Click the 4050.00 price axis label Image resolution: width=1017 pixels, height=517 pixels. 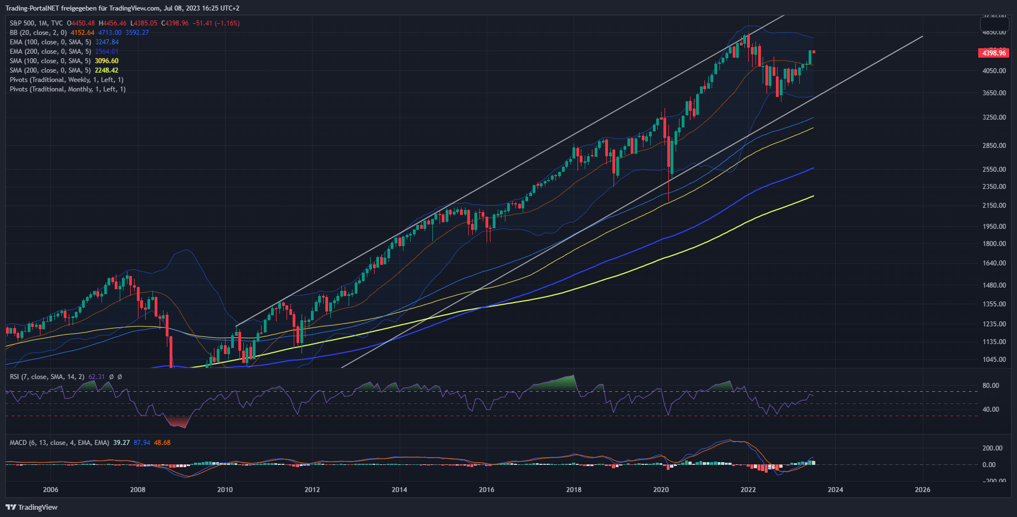click(x=994, y=71)
